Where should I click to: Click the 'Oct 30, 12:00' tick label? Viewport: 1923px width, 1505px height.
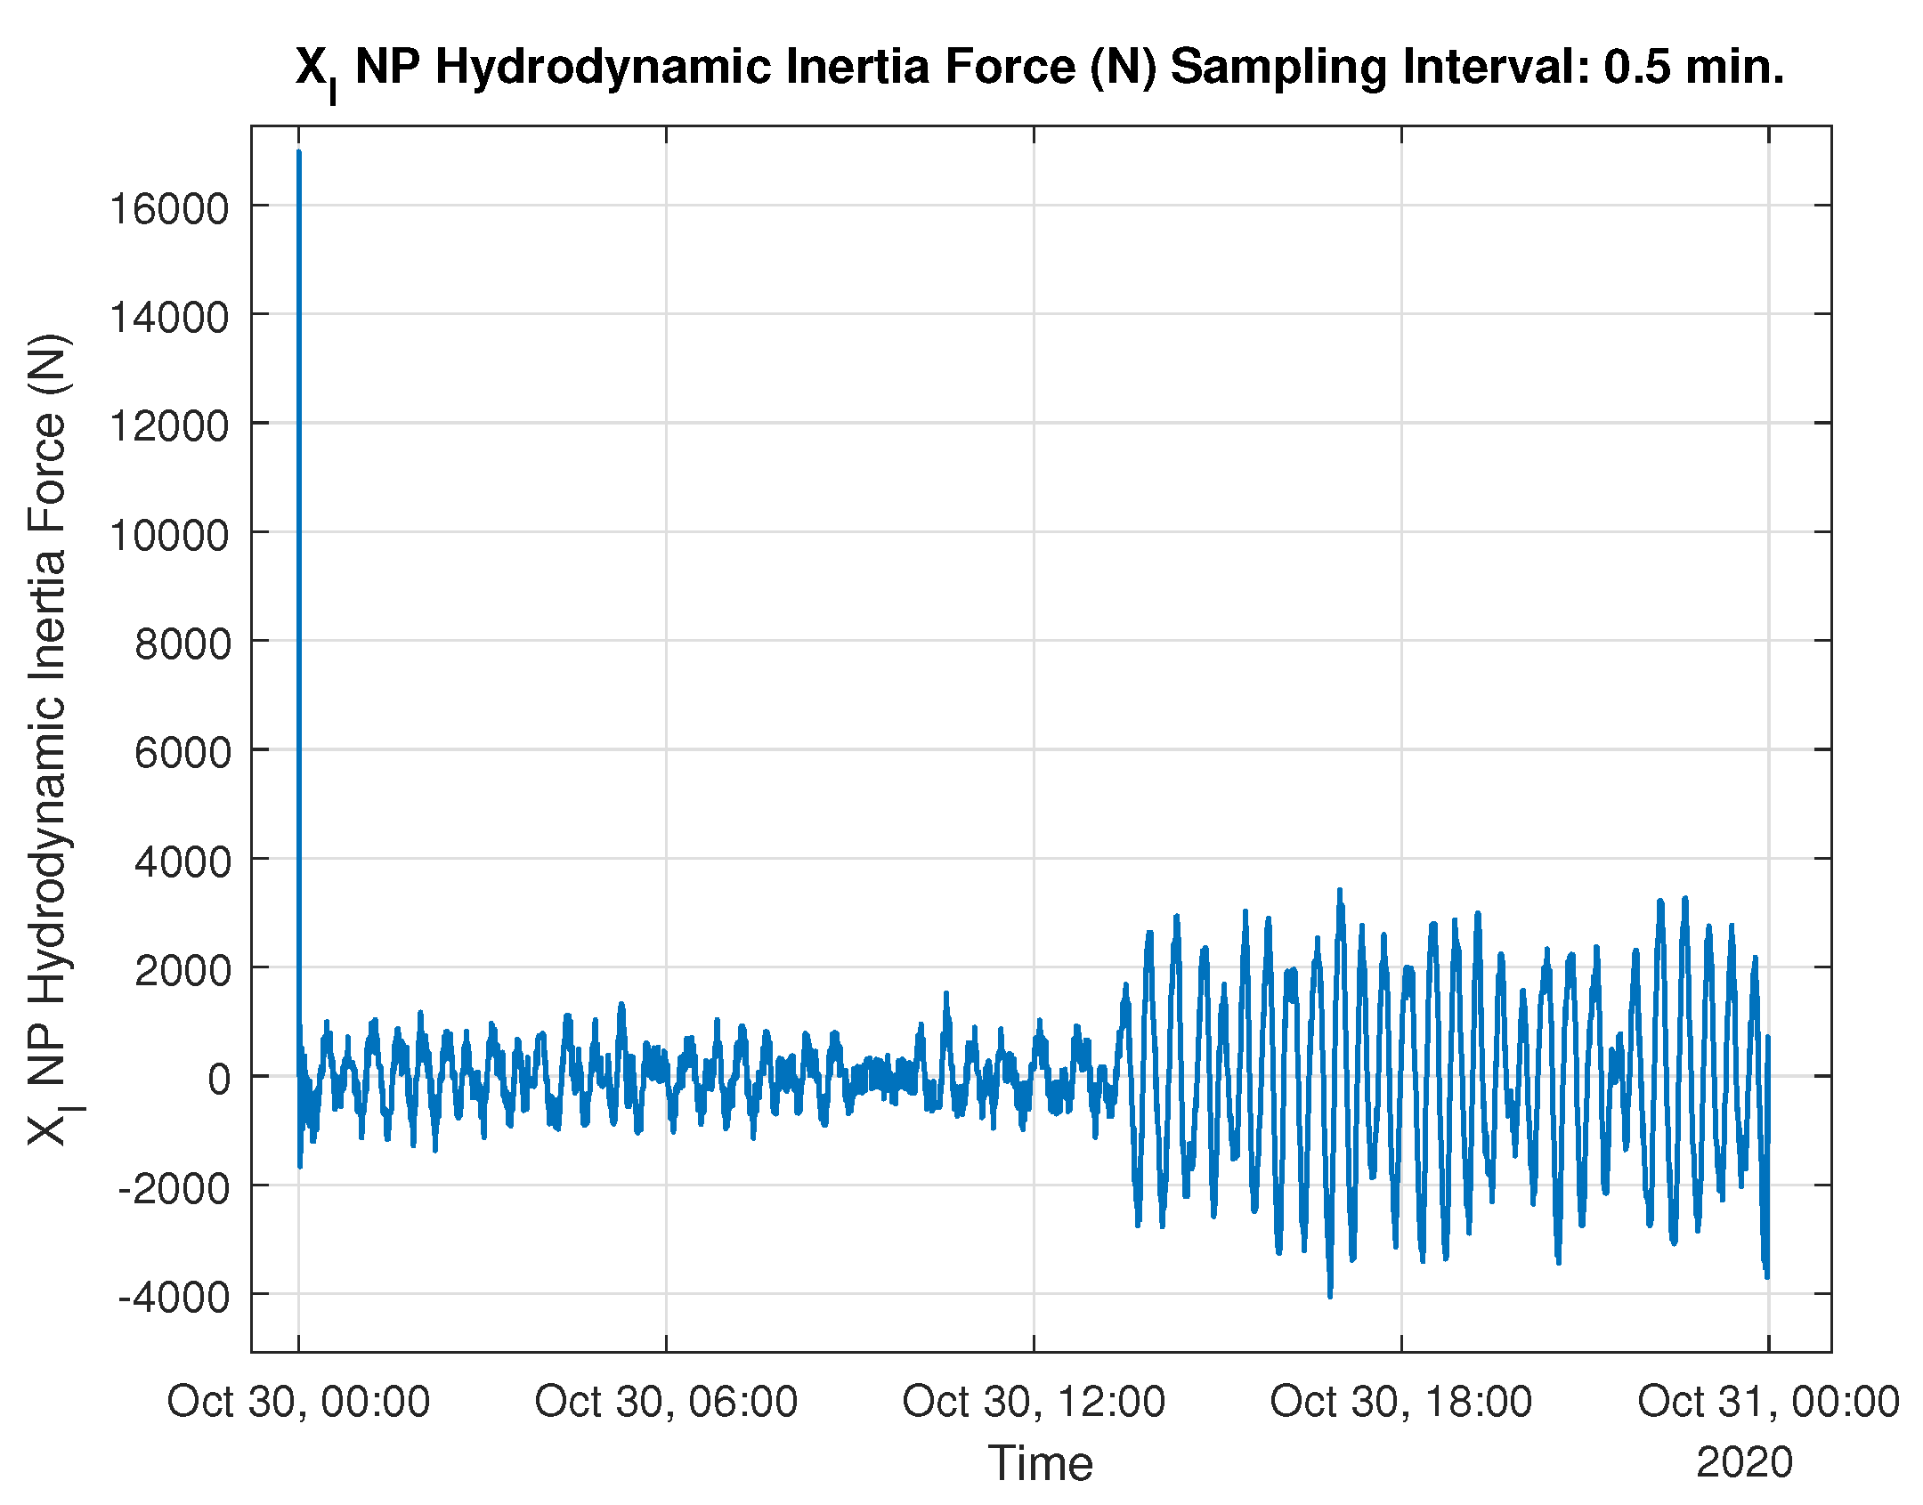click(x=1034, y=1402)
